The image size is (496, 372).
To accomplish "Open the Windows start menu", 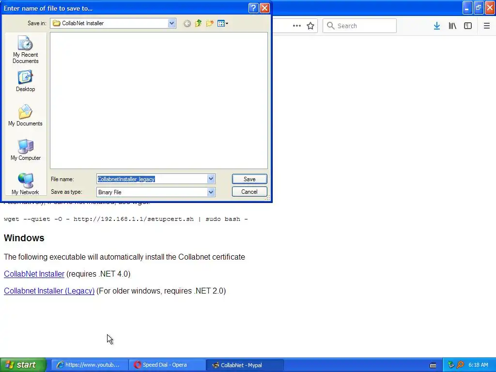I will click(23, 365).
